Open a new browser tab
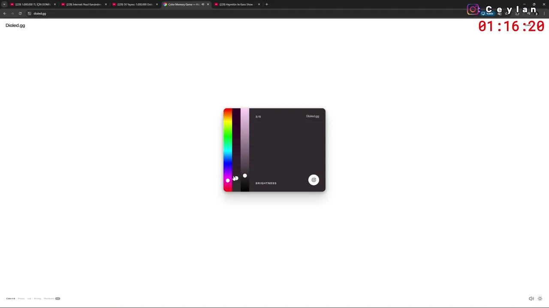The image size is (549, 308). [x=267, y=4]
